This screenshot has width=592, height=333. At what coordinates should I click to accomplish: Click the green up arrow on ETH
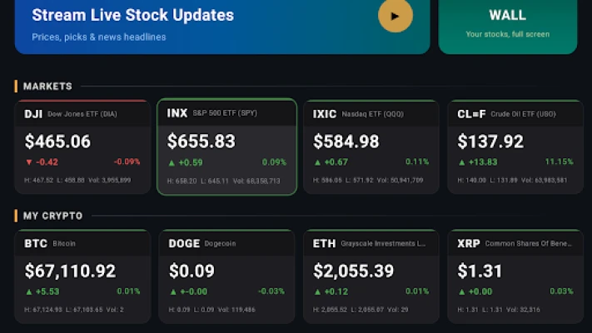coord(317,292)
